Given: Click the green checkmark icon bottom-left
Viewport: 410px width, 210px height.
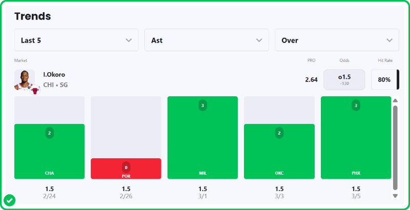Looking at the screenshot, I should pyautogui.click(x=9, y=200).
